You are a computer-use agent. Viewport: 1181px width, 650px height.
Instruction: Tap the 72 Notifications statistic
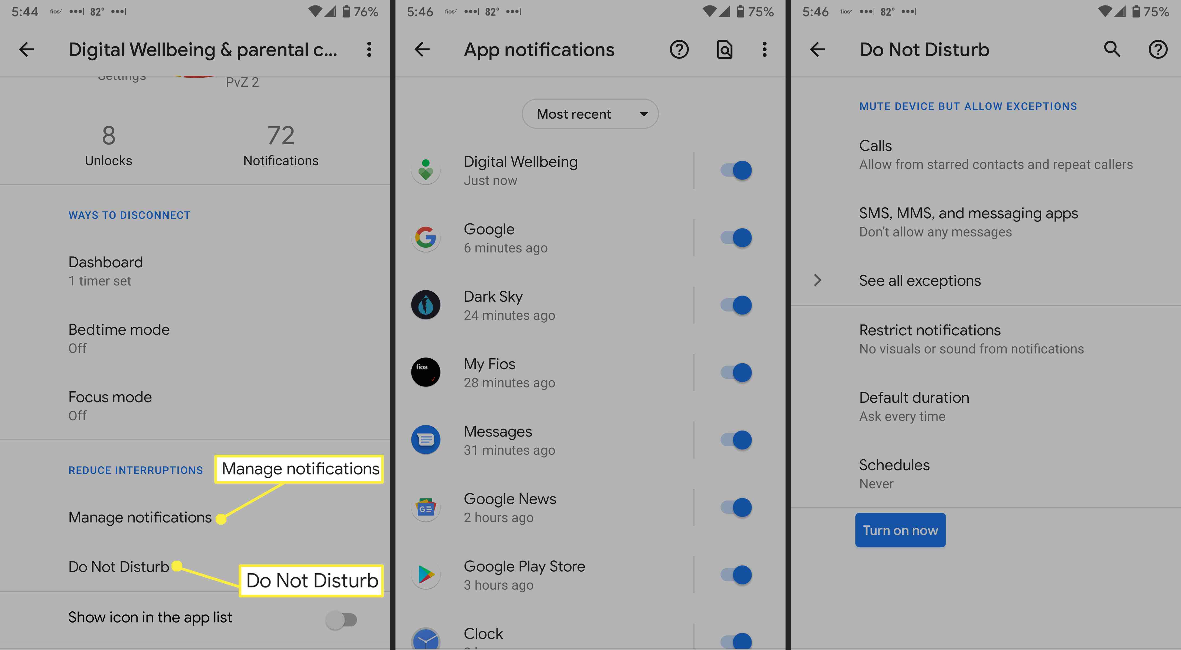pos(281,145)
